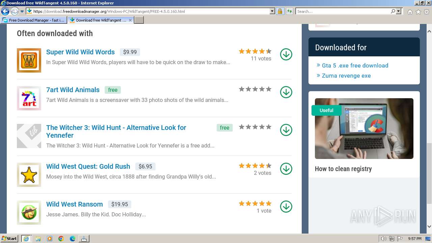Click the volume speaker tray icon

(384, 239)
